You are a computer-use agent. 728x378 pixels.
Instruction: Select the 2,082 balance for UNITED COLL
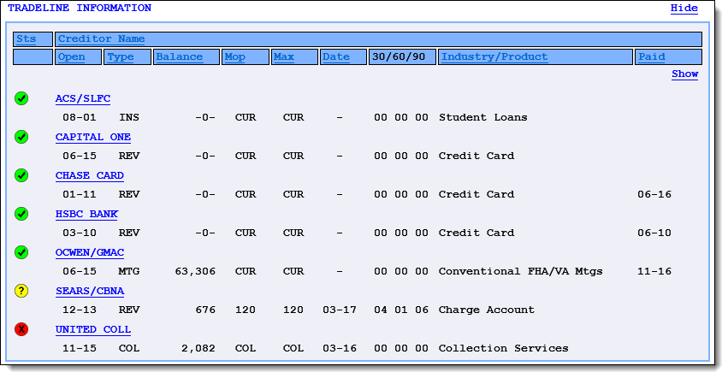pos(198,349)
